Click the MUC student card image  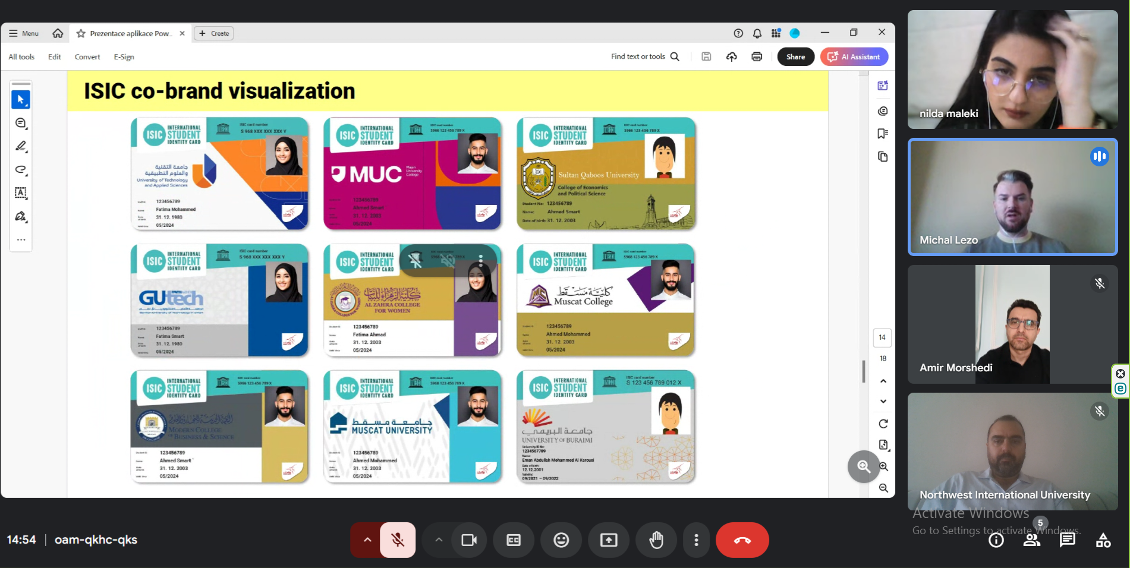tap(413, 173)
